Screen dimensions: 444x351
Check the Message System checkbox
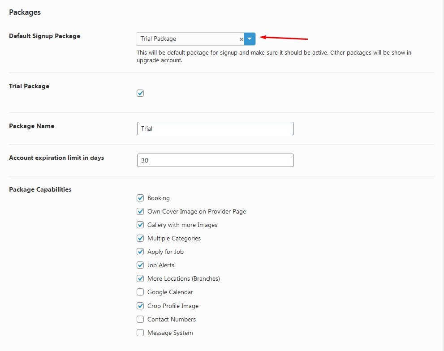tap(140, 333)
